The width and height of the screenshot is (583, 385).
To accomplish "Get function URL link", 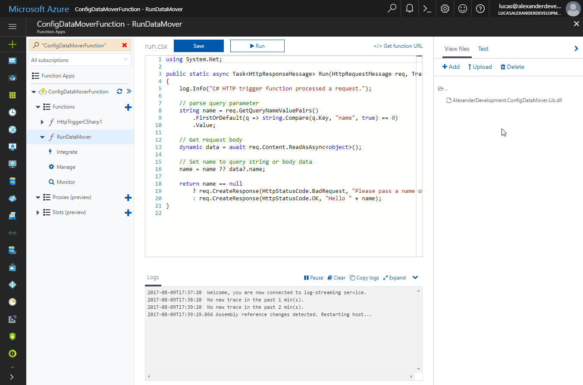I will pos(398,46).
